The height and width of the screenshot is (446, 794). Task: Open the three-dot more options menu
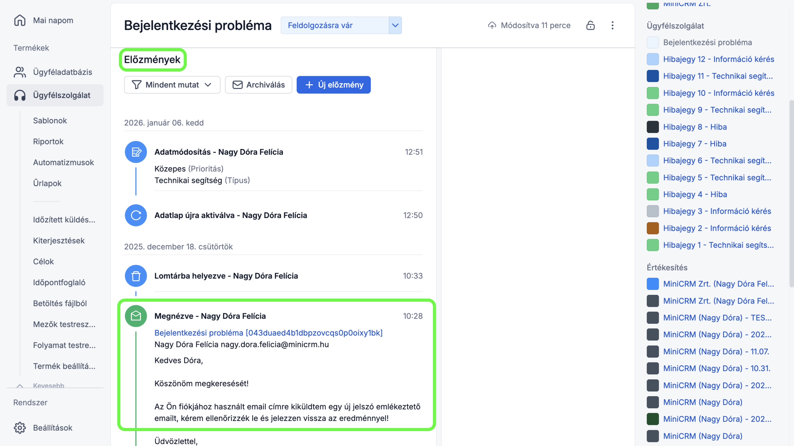click(612, 25)
